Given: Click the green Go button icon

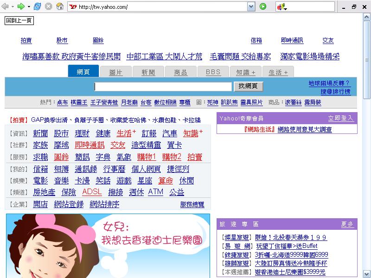Looking at the screenshot, I should 263,6.
